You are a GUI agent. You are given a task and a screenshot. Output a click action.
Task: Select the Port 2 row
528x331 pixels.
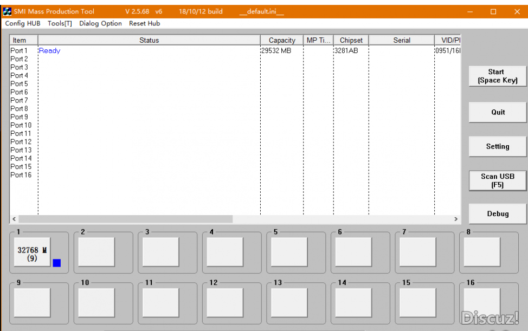tap(235, 59)
